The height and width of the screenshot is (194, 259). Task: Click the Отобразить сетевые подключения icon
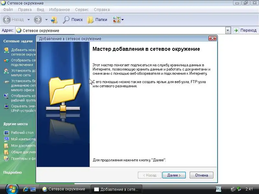[6, 60]
